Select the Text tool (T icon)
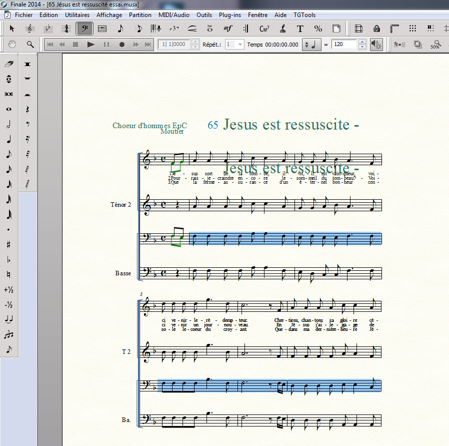Screen dimensions: 449x446 (300, 29)
